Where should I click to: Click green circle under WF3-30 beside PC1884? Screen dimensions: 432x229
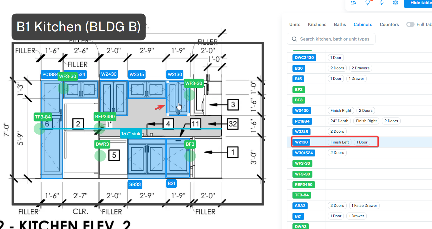coord(63,88)
